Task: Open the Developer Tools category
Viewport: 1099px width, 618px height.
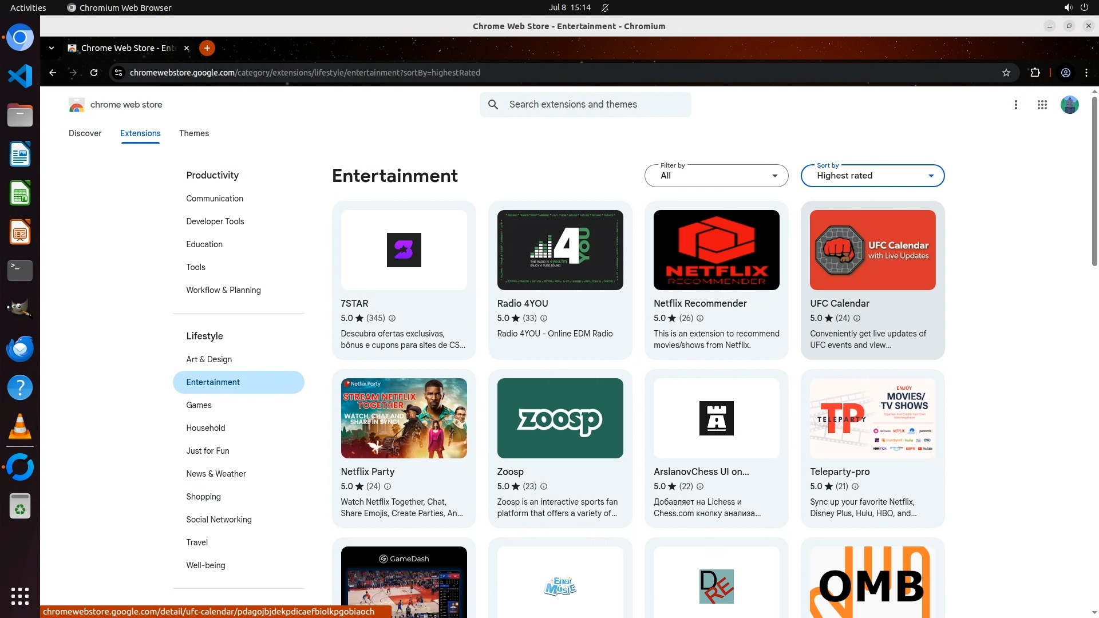Action: pyautogui.click(x=215, y=221)
